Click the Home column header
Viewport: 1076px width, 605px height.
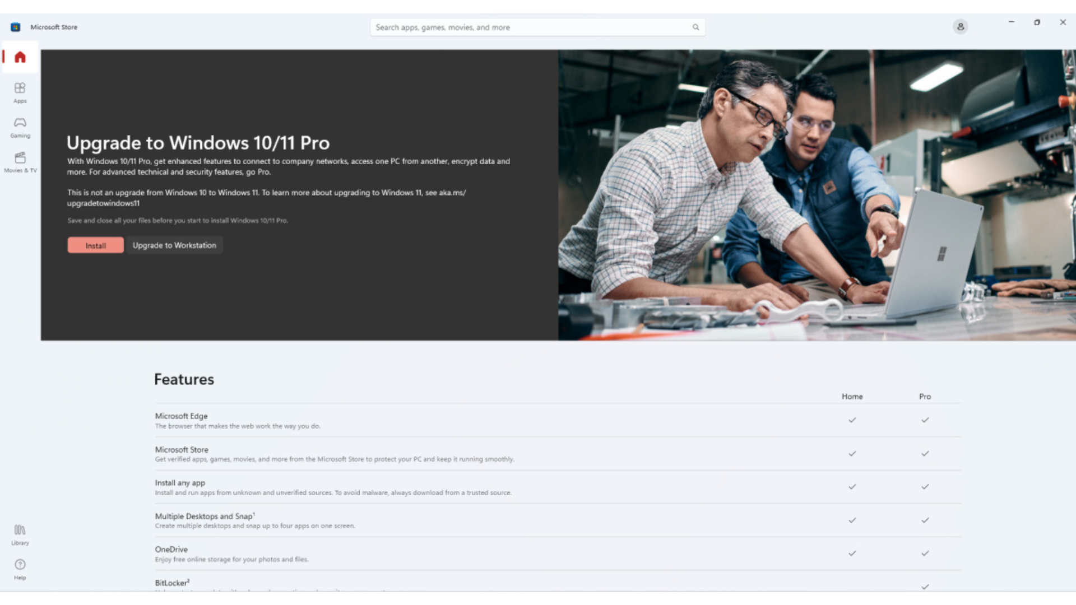pos(852,396)
